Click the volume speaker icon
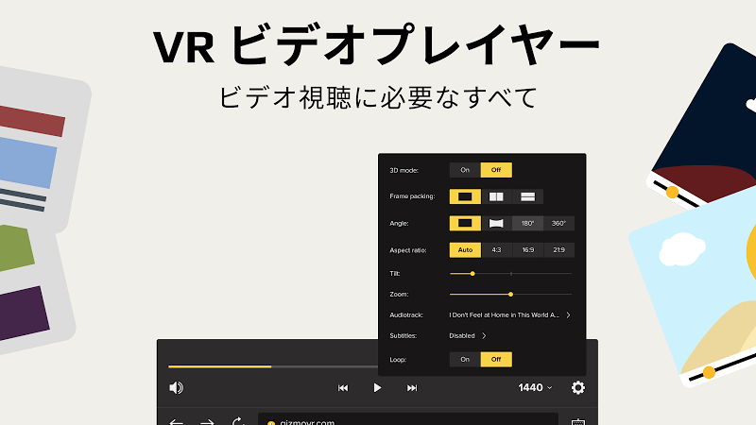Screen dimensions: 756x425 [176, 387]
